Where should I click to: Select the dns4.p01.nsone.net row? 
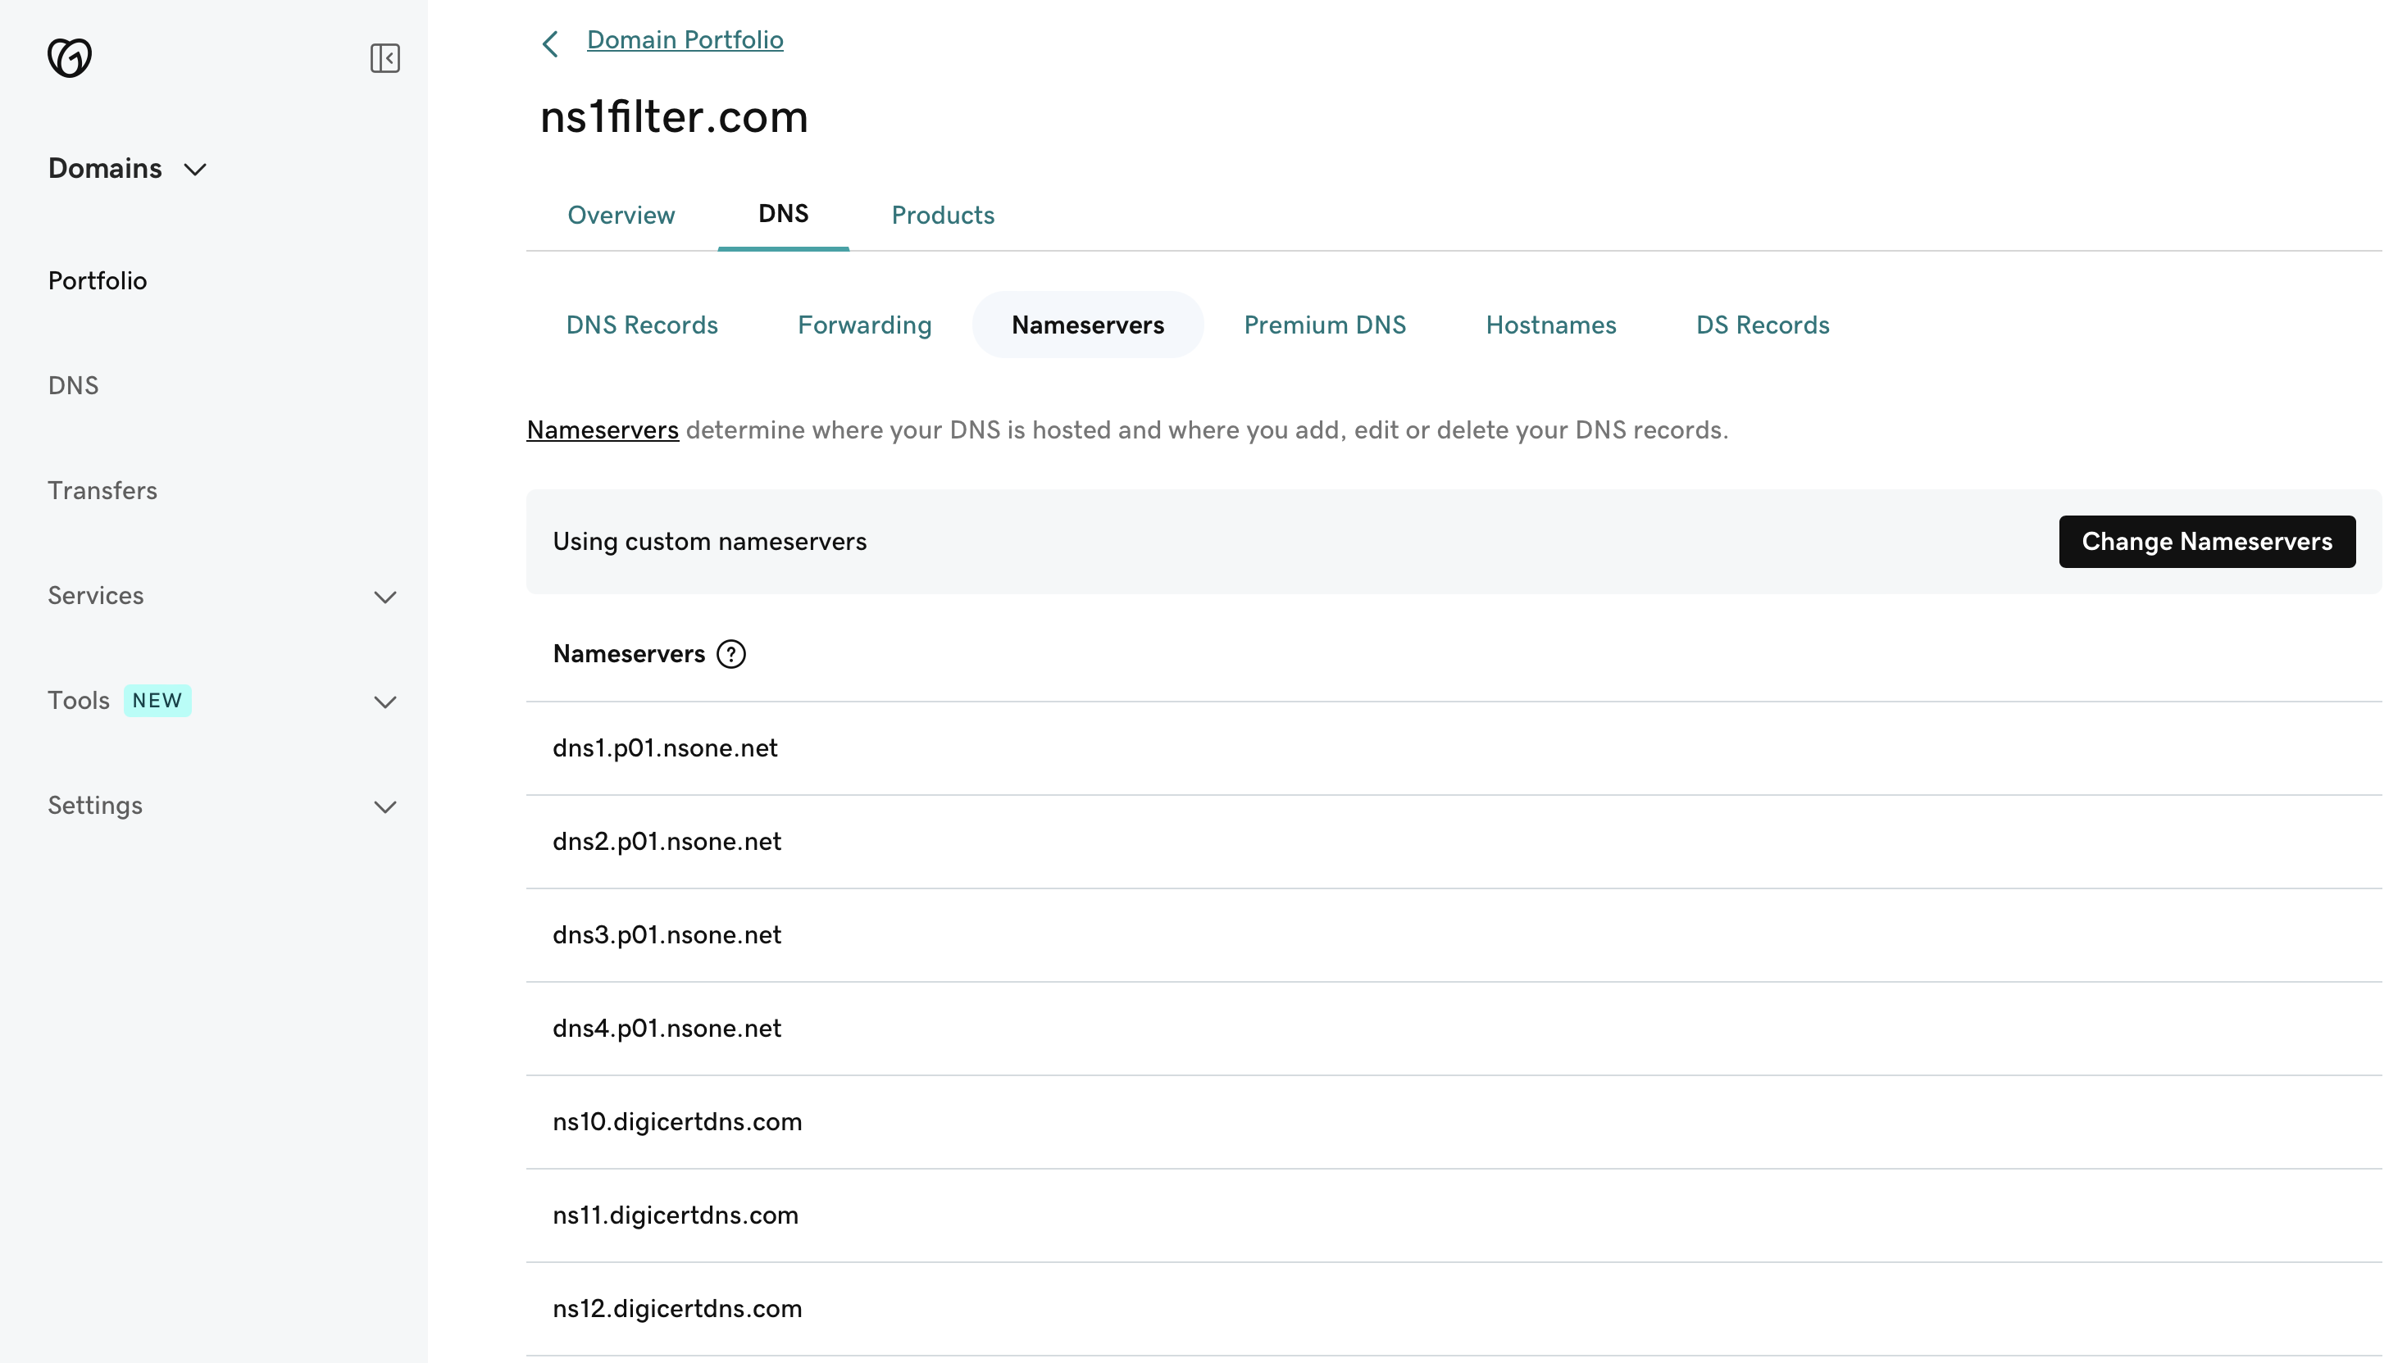pos(1454,1029)
